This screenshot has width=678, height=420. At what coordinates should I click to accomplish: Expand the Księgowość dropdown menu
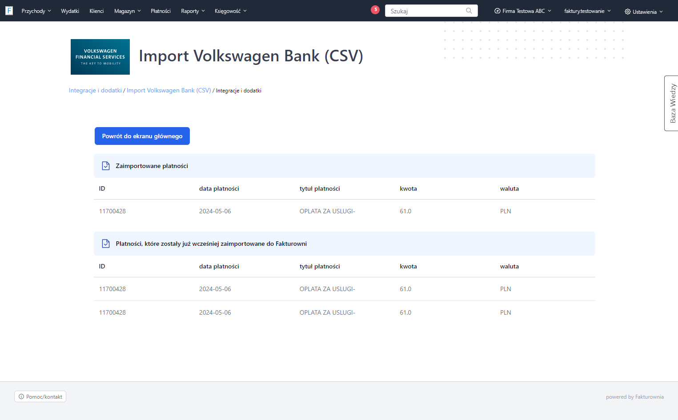pyautogui.click(x=230, y=11)
